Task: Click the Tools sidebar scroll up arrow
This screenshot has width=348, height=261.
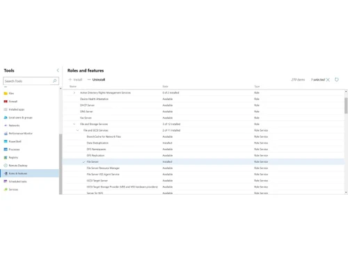Action: tap(61, 88)
